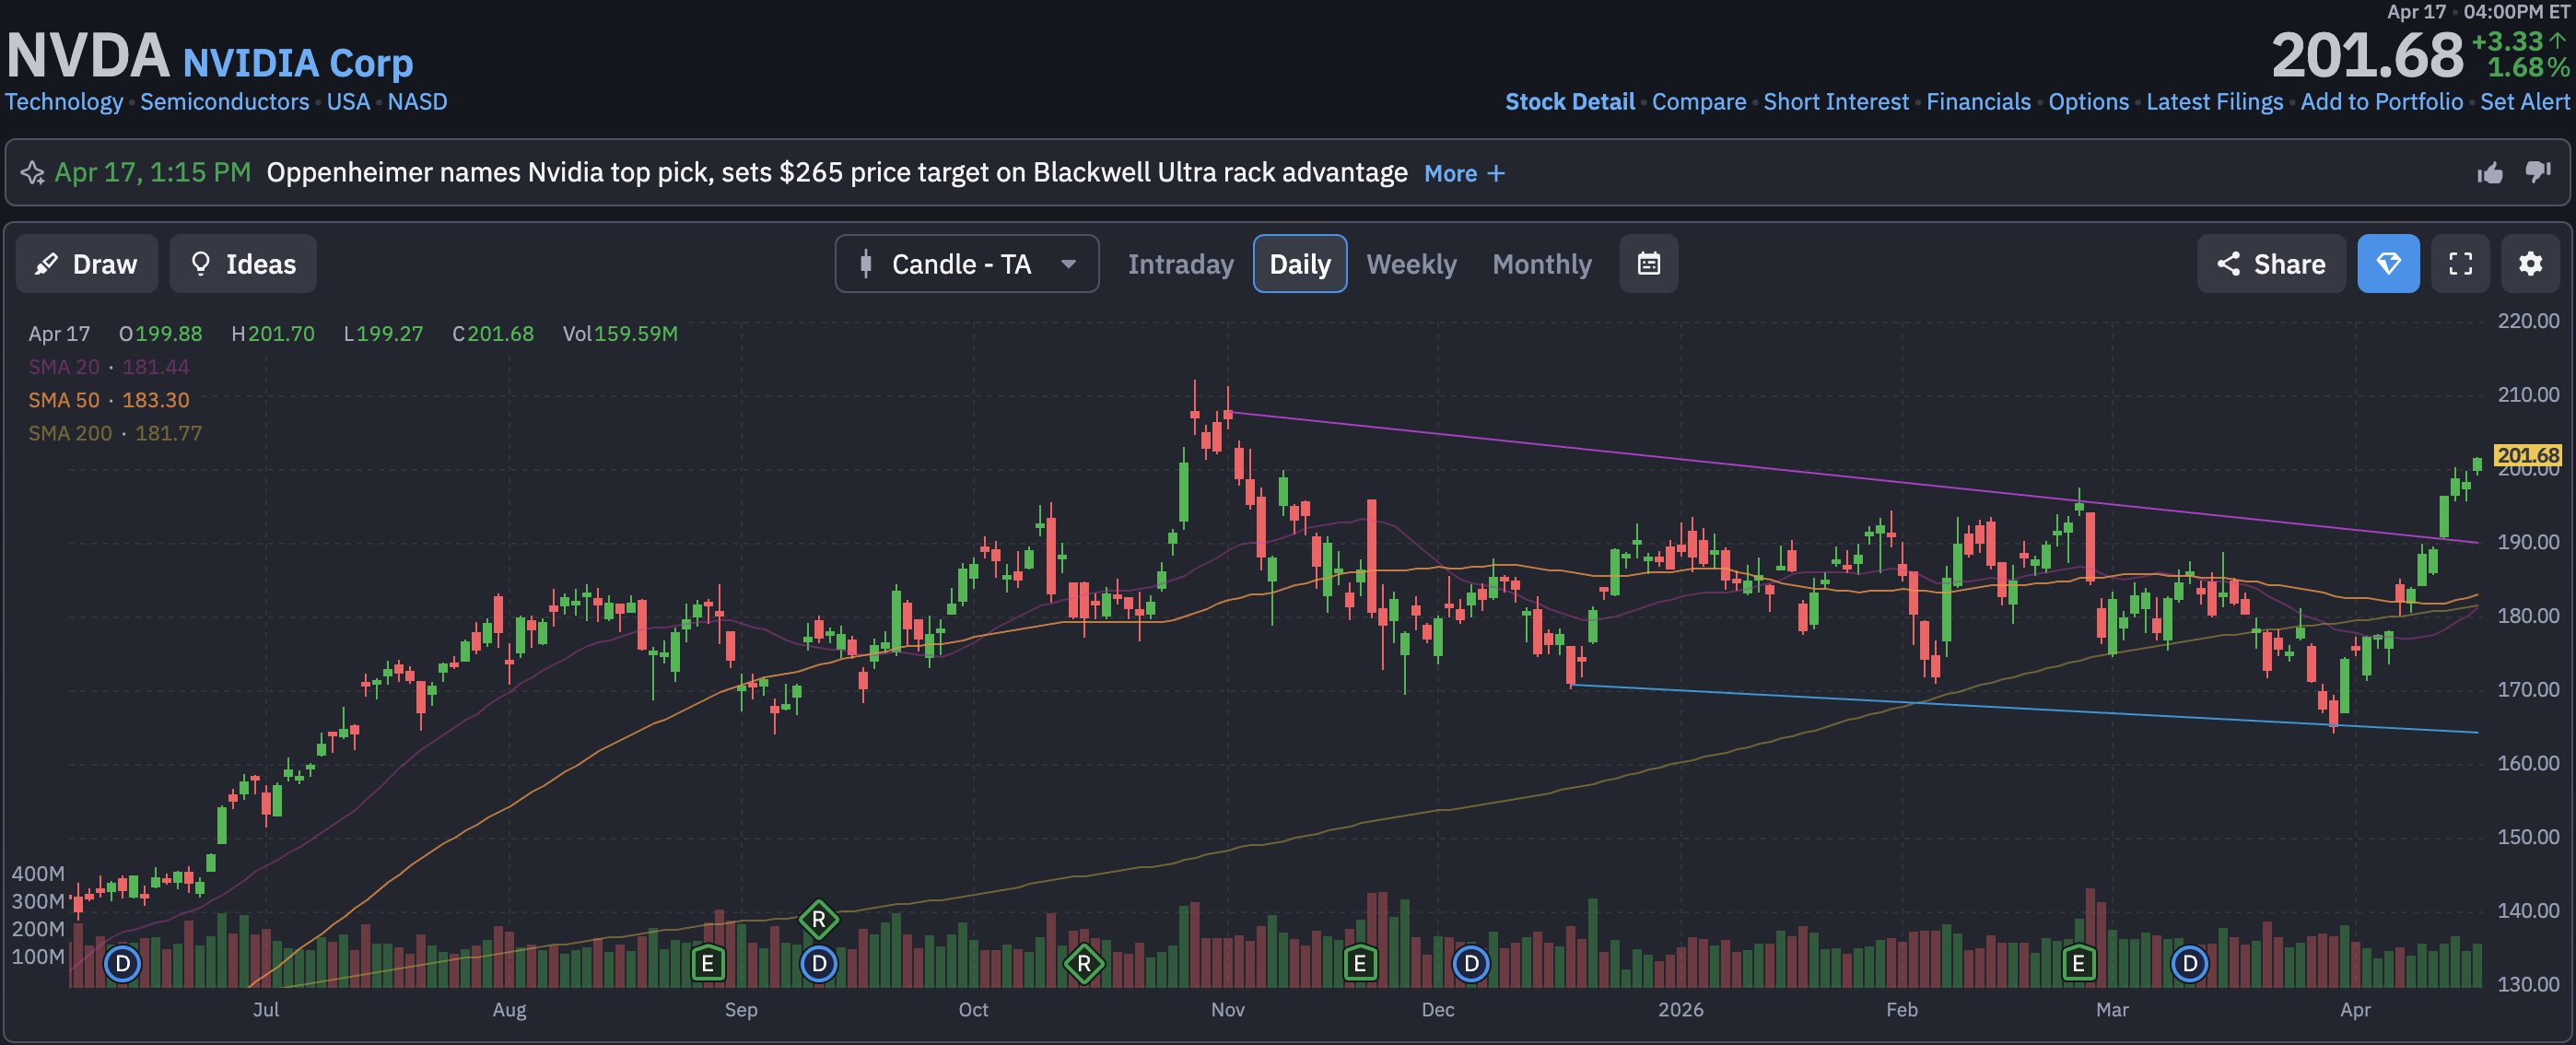Select the Intraday timeframe
Viewport: 2576px width, 1045px height.
1180,264
